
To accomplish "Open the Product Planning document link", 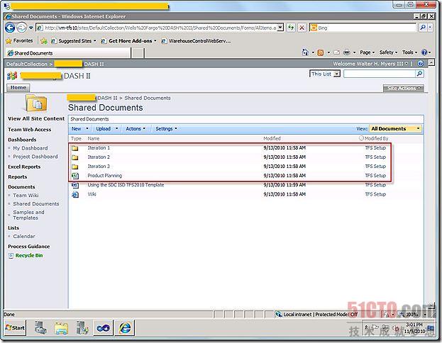I will click(104, 176).
